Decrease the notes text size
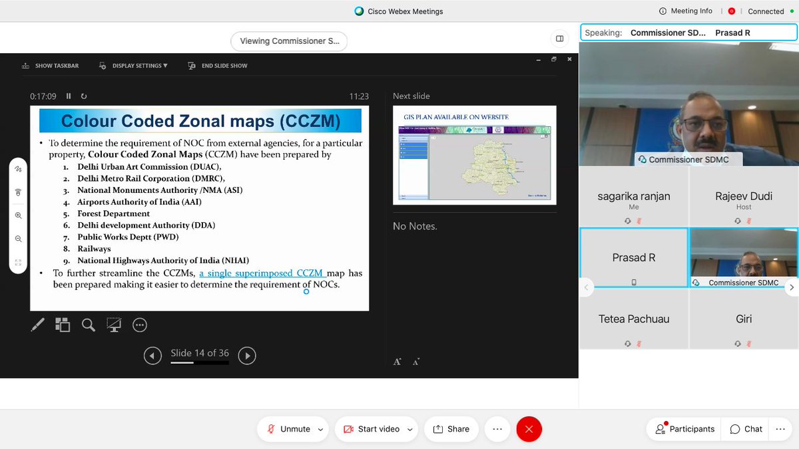The height and width of the screenshot is (449, 799). [x=416, y=362]
